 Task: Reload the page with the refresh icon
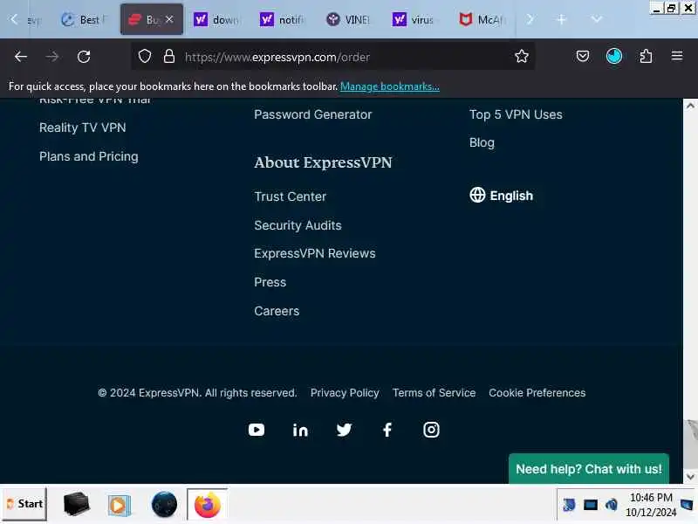coord(84,57)
